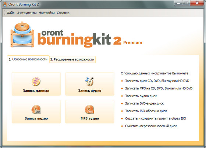This screenshot has width=206, height=148.
Task: Click text Записать аудио диск
Action: pos(141,96)
